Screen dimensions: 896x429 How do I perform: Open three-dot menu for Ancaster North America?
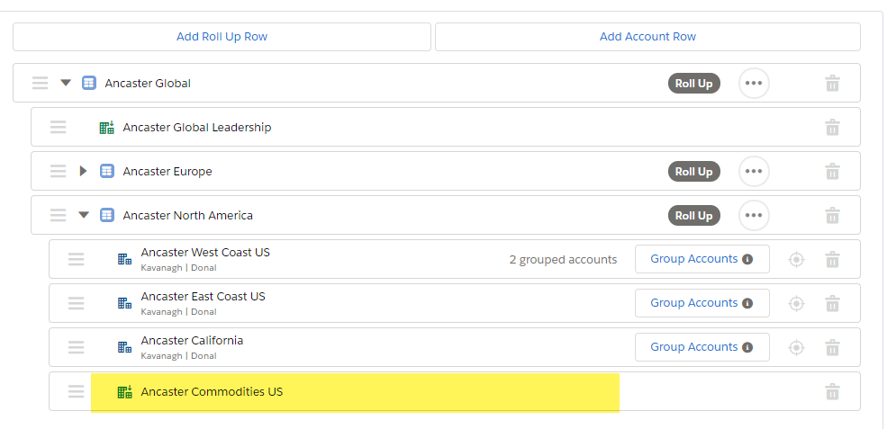pos(754,215)
